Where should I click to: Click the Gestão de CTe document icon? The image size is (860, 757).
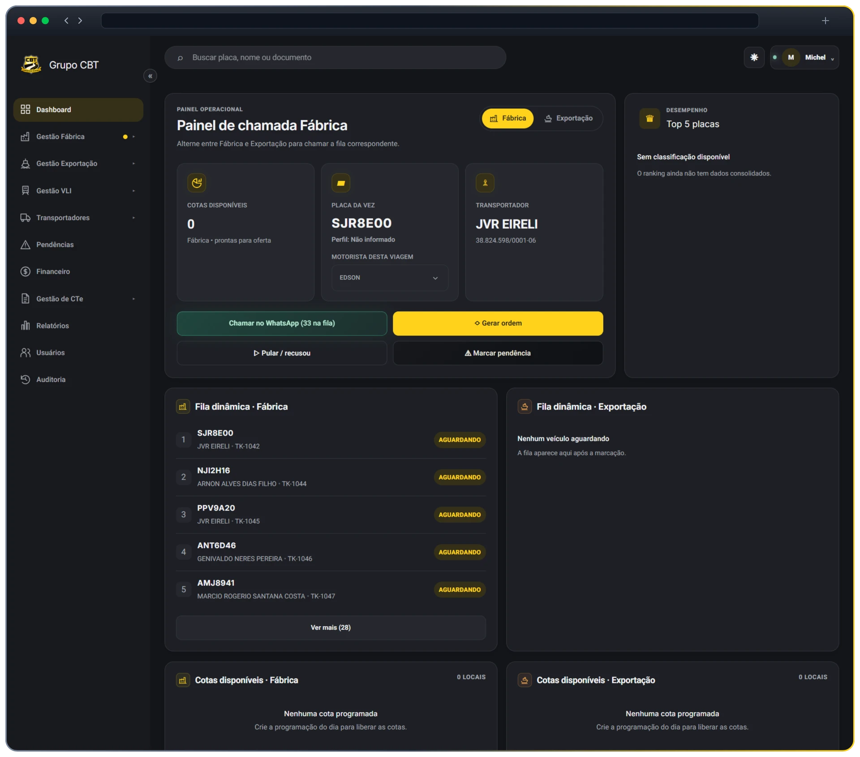pos(25,299)
